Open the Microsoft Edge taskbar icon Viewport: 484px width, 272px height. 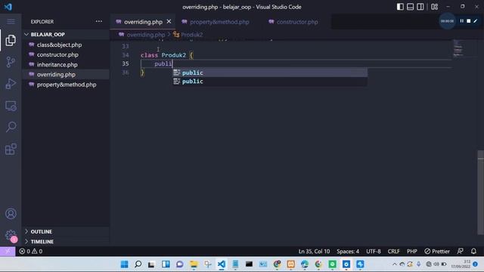click(305, 264)
